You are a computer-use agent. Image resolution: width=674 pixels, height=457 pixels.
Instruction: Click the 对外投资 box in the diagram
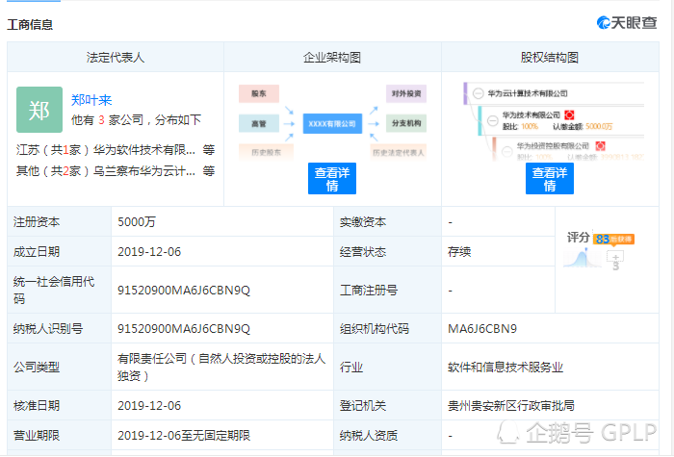[x=406, y=93]
